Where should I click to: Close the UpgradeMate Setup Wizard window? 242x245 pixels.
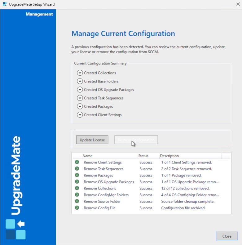point(238,4)
